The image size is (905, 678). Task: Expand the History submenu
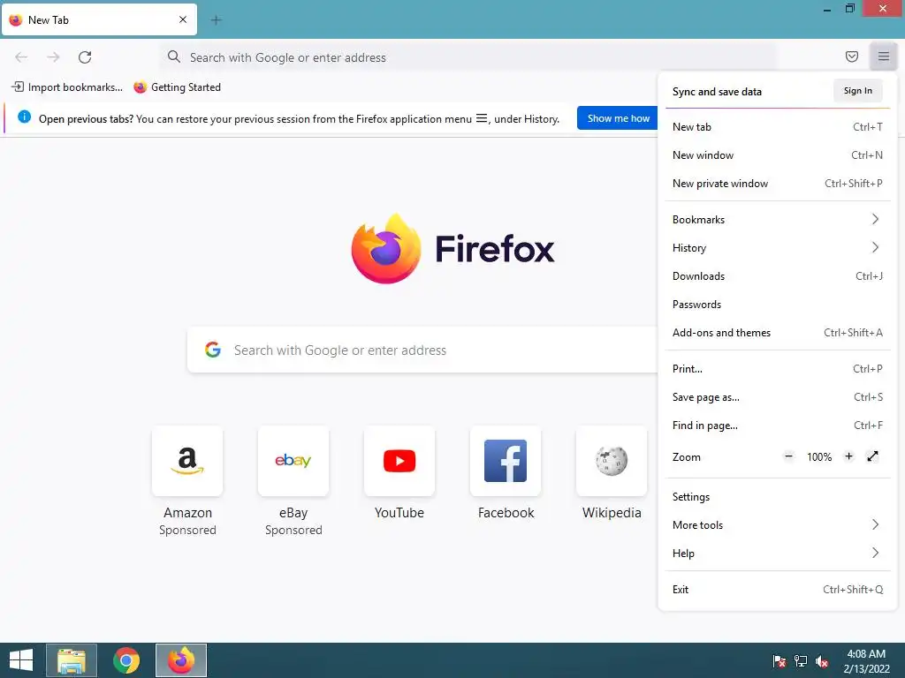point(778,248)
